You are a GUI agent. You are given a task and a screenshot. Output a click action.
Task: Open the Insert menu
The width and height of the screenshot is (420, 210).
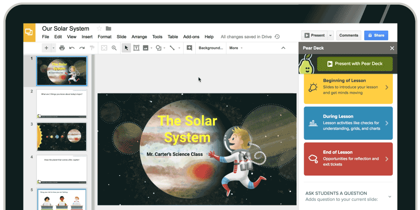point(87,37)
